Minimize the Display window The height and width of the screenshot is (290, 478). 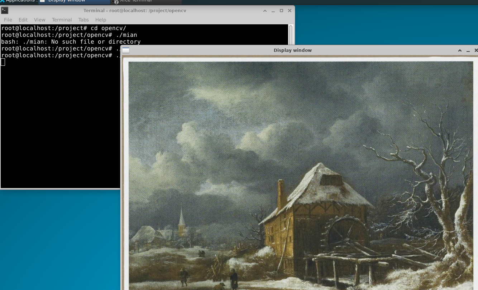pos(468,50)
